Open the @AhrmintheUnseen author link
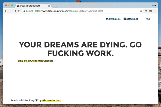 [40, 61]
